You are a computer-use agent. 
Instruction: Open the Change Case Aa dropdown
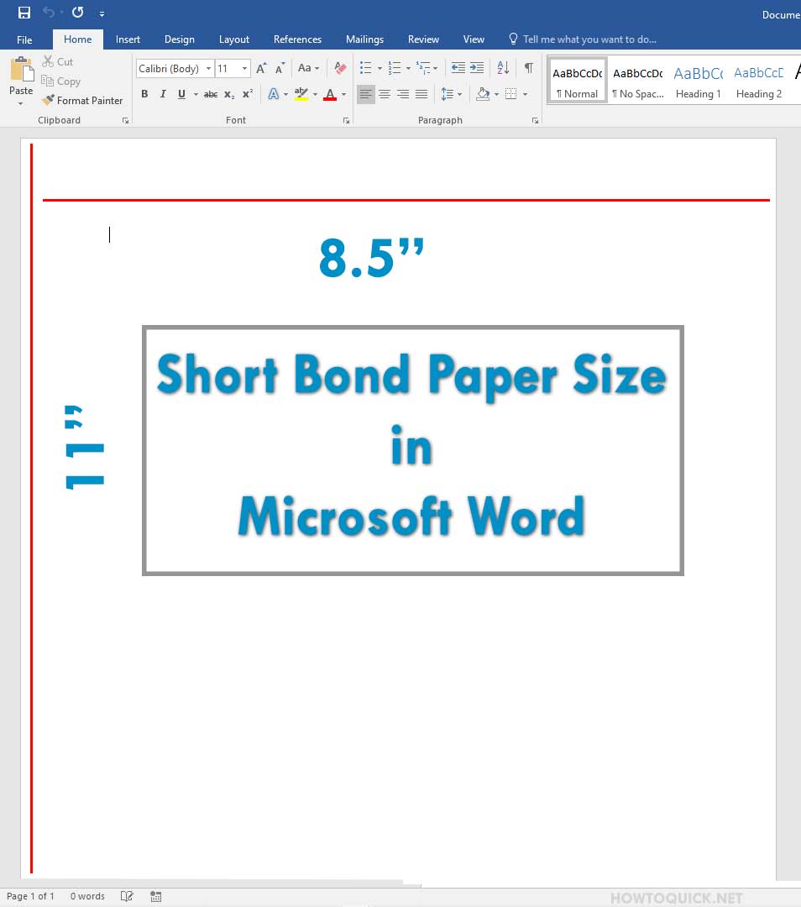(x=308, y=68)
